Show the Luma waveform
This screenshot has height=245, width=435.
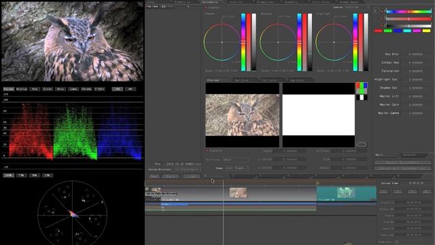73,89
